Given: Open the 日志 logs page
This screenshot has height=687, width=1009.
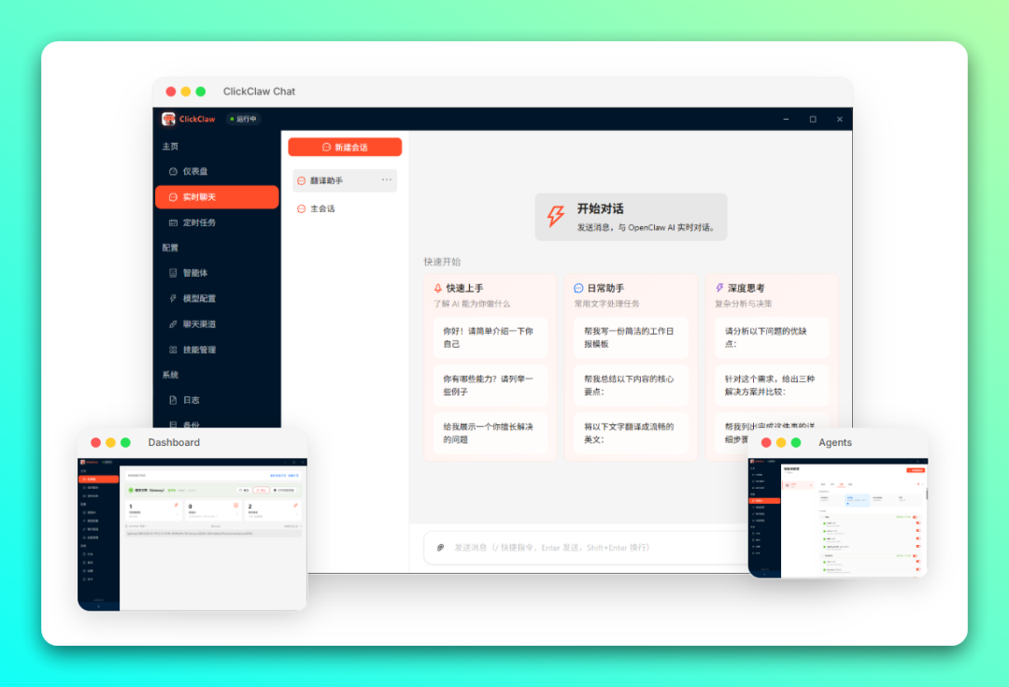Looking at the screenshot, I should [216, 400].
